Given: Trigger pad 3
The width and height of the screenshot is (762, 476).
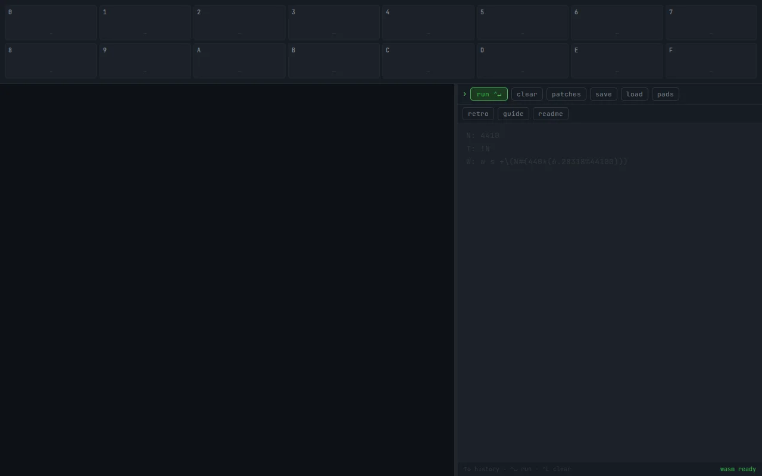Looking at the screenshot, I should (x=334, y=23).
